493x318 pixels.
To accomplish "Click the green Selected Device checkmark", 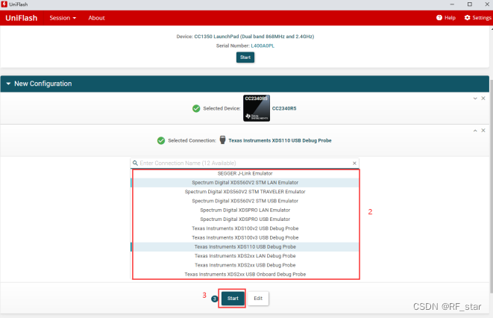I will (x=196, y=108).
